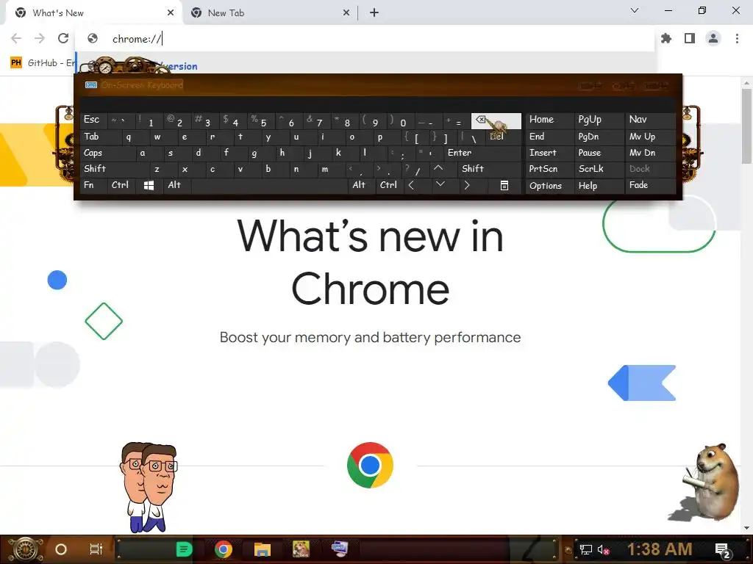Click the End key
The height and width of the screenshot is (564, 753).
pyautogui.click(x=549, y=137)
